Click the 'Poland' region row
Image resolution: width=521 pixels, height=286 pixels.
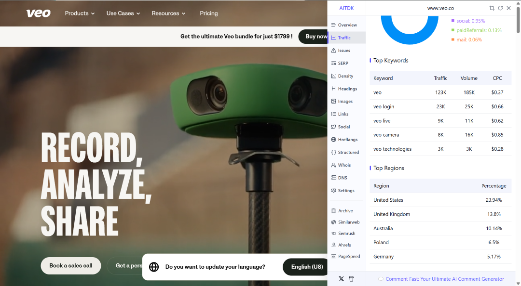(440, 243)
